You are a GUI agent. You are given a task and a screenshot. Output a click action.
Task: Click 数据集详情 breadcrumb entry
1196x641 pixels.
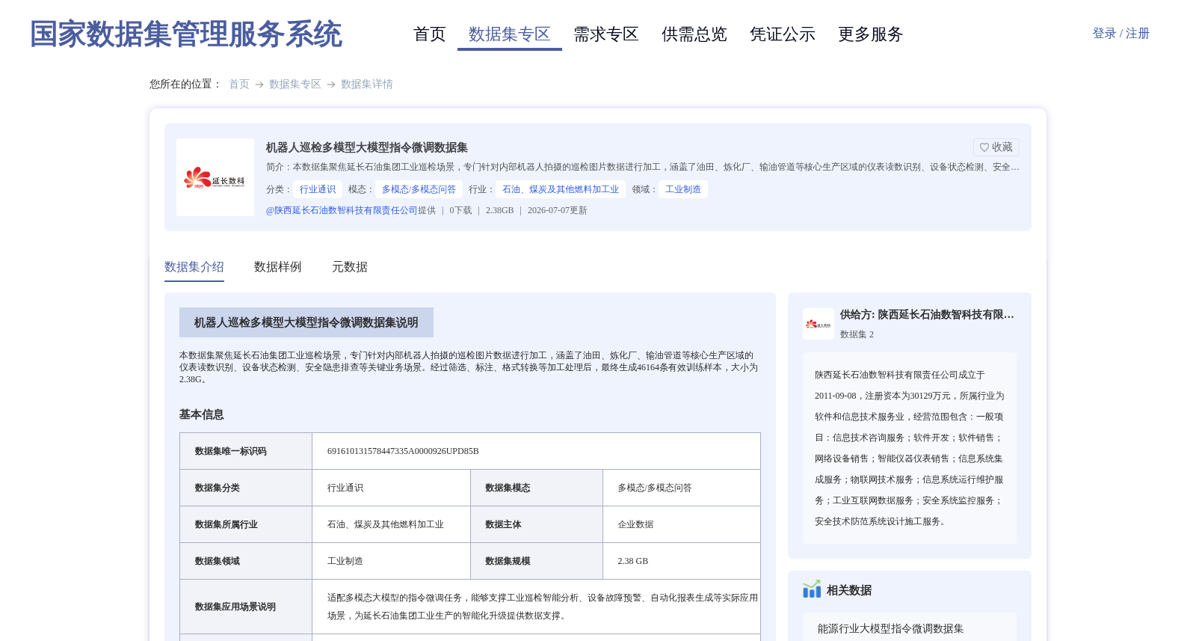(x=367, y=85)
